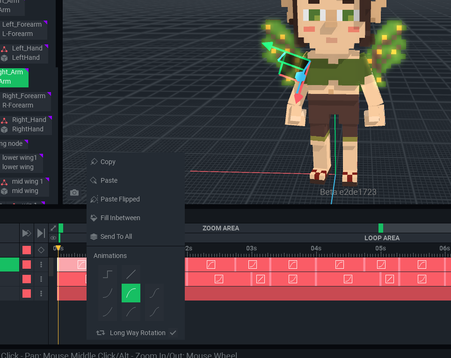Click the 05s mark on the time ruler
The height and width of the screenshot is (358, 451).
[x=380, y=248]
